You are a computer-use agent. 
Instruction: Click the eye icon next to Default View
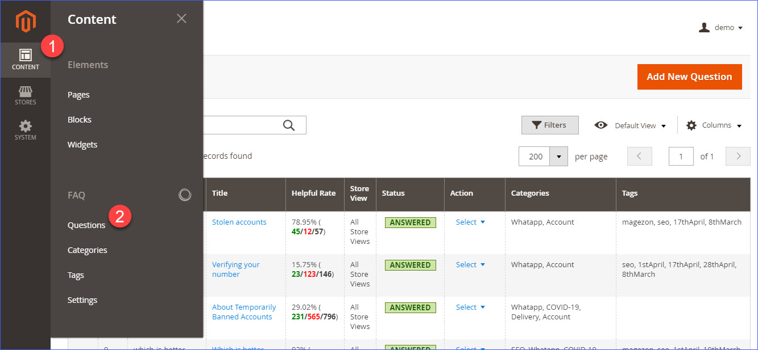coord(601,125)
